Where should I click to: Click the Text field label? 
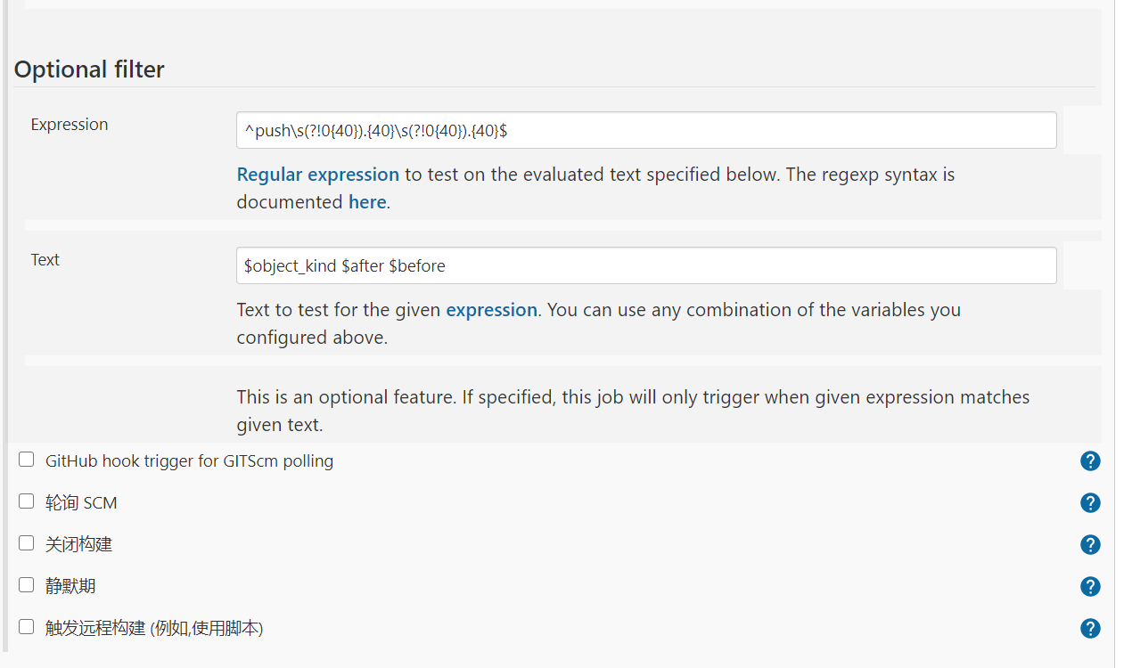coord(45,260)
